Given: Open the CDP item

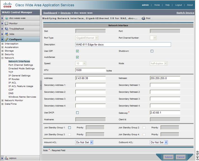Looking at the screenshot, I should [x=11, y=90].
